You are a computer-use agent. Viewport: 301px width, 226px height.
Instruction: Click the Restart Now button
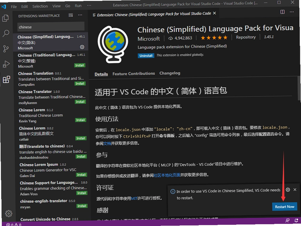(285, 206)
